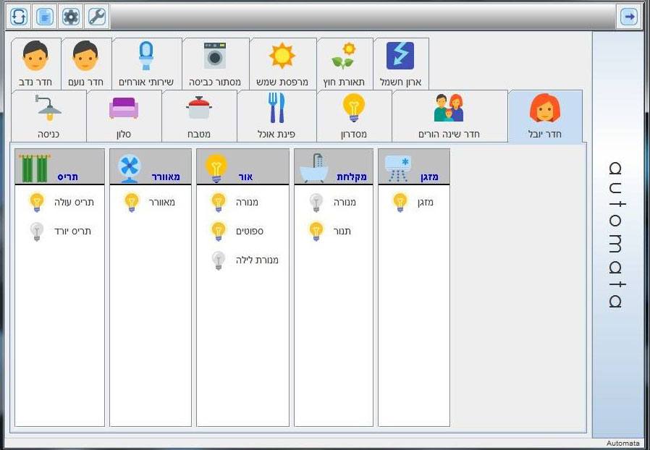Open the סלון living room tab
Viewport: 650px width, 450px height.
(124, 116)
